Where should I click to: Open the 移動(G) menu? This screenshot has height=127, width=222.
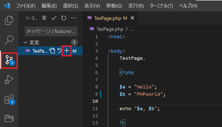coord(114,6)
